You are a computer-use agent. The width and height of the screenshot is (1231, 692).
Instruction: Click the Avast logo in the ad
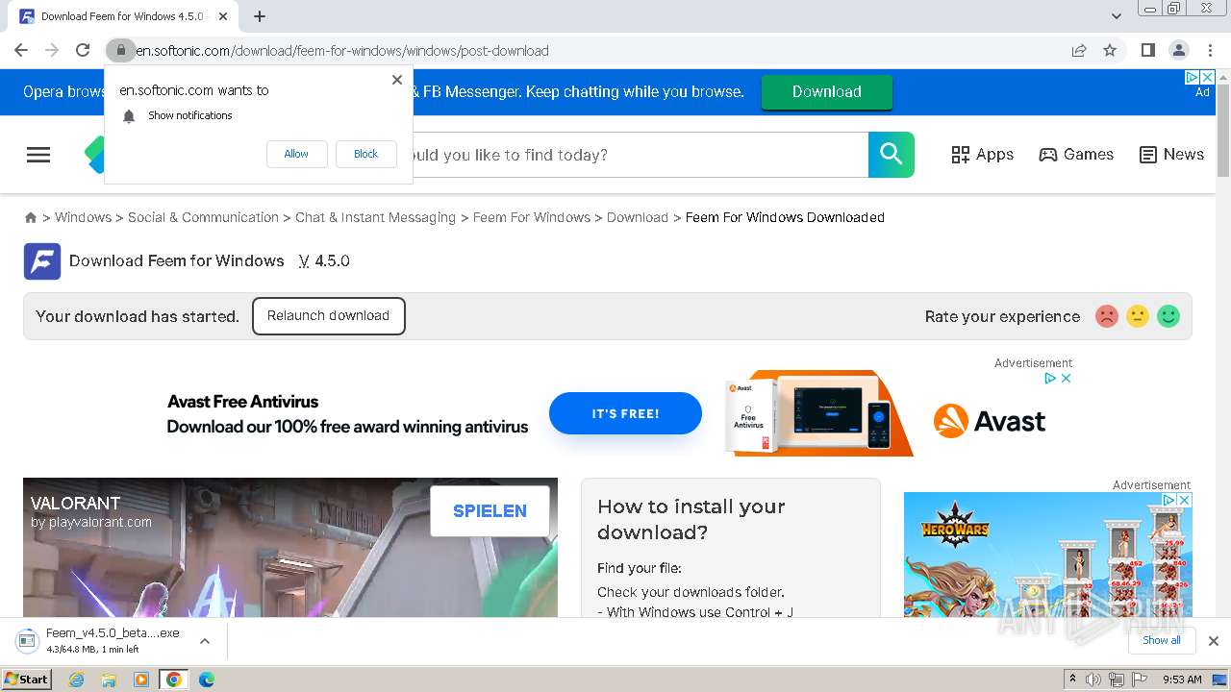pos(990,421)
